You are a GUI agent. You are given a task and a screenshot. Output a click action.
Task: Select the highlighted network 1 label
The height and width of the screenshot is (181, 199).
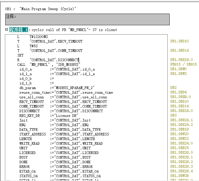pos(19,30)
